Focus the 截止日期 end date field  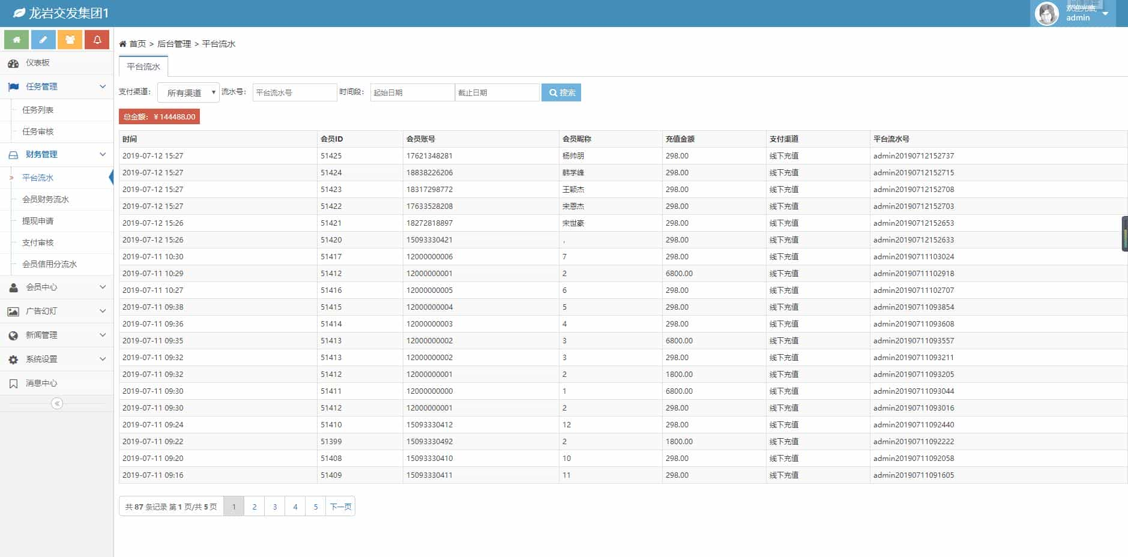pos(497,92)
